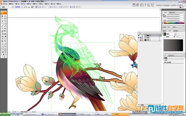Viewport: 186px width, 116px height.
Task: Click the Fill and Stroke swatch box
Action: click(x=3, y=50)
